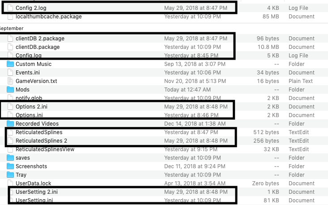Click the Tray folder icon
This screenshot has width=328, height=205.
point(10,174)
